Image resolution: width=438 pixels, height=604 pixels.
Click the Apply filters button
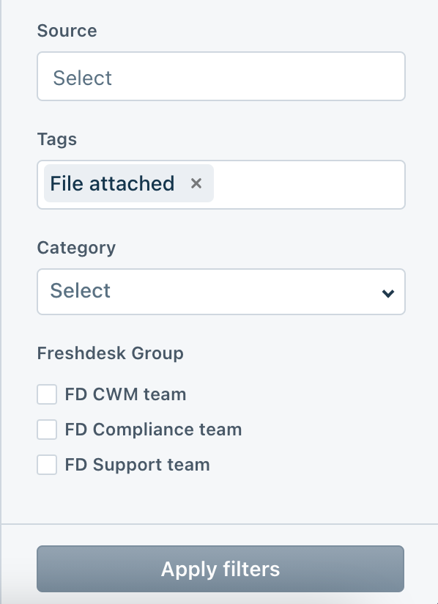[220, 569]
